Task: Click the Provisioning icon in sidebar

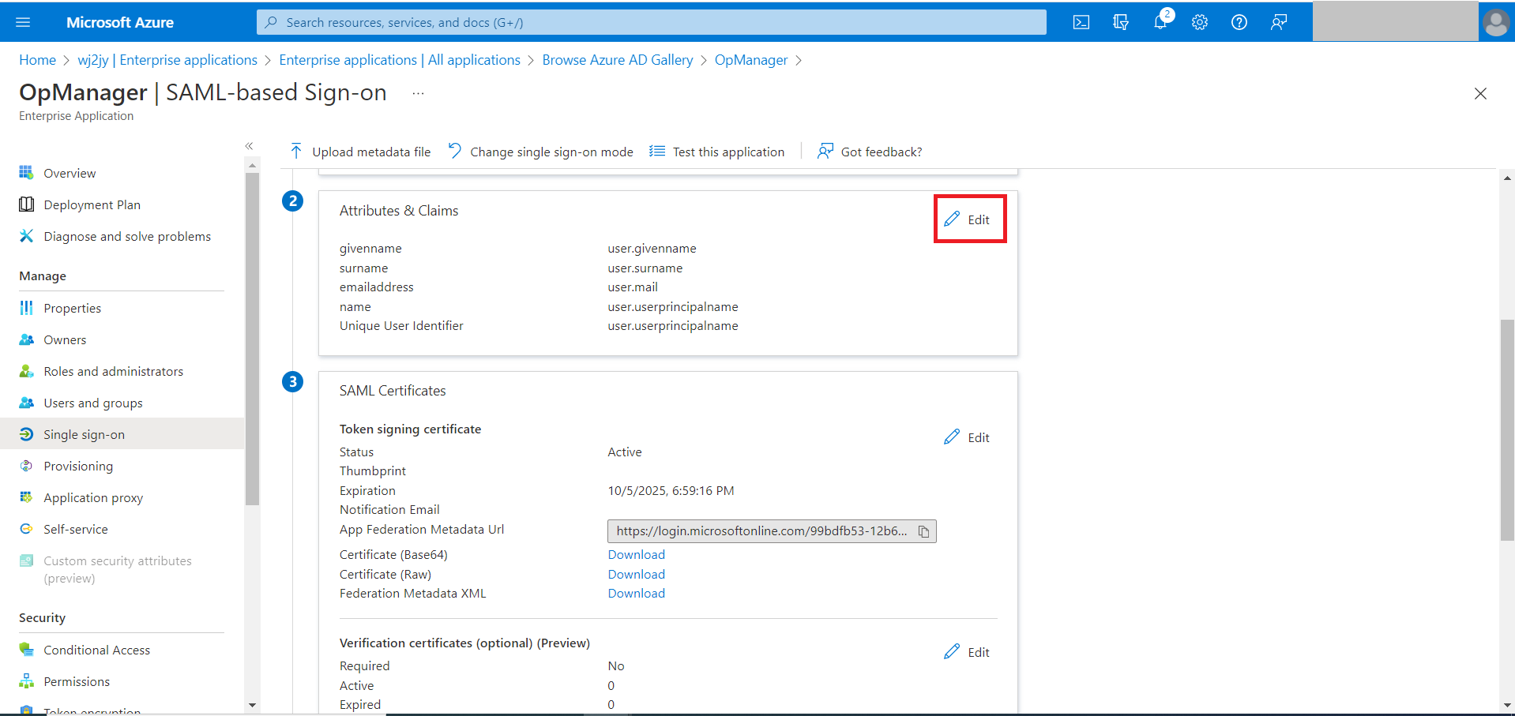Action: (26, 466)
